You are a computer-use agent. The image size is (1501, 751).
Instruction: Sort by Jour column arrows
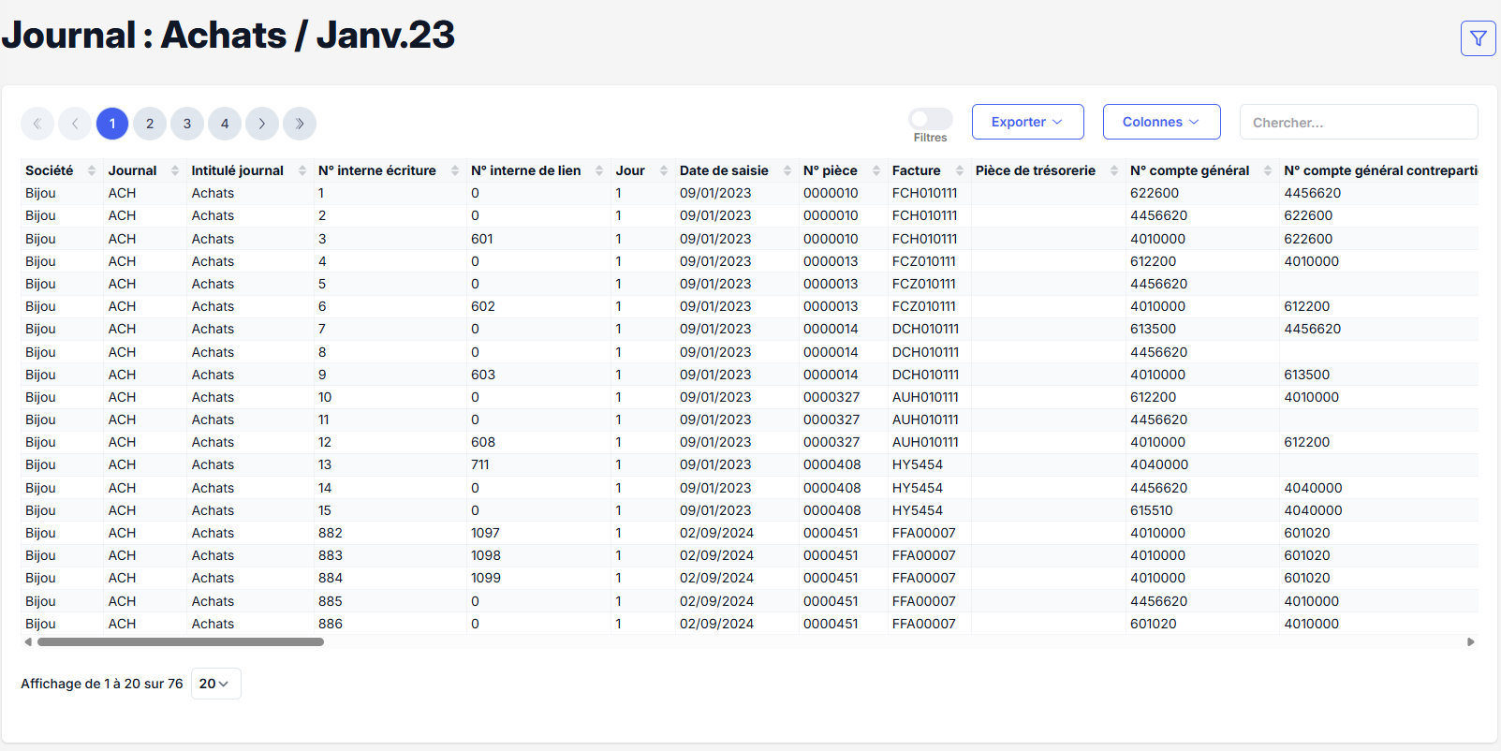click(664, 170)
